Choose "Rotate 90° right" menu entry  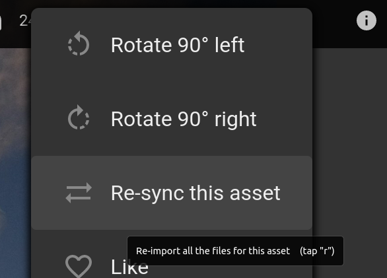click(x=172, y=119)
